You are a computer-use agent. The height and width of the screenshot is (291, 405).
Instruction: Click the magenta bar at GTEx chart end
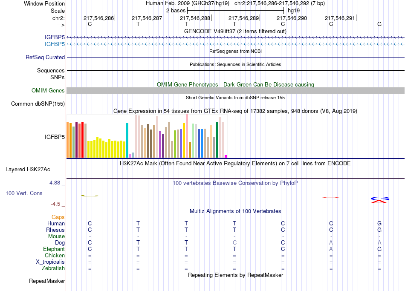point(226,156)
